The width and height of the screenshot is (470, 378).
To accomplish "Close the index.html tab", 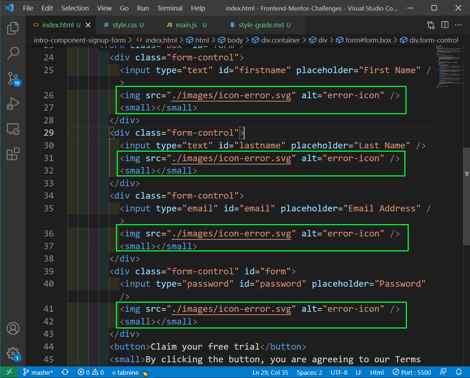I will pyautogui.click(x=88, y=25).
